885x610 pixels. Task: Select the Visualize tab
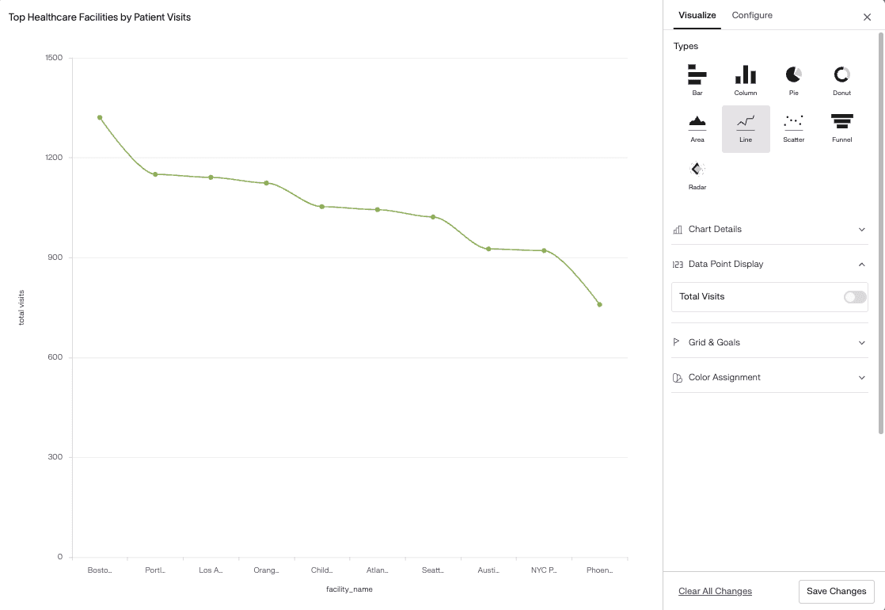tap(697, 15)
